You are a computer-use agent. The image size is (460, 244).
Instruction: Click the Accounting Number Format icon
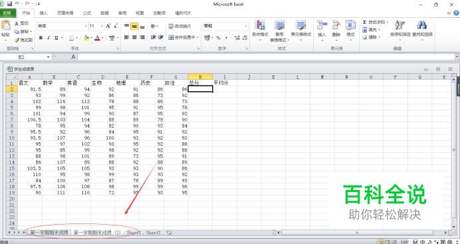[x=207, y=38]
